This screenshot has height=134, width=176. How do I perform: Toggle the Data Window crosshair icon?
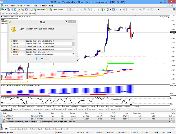coord(19,10)
